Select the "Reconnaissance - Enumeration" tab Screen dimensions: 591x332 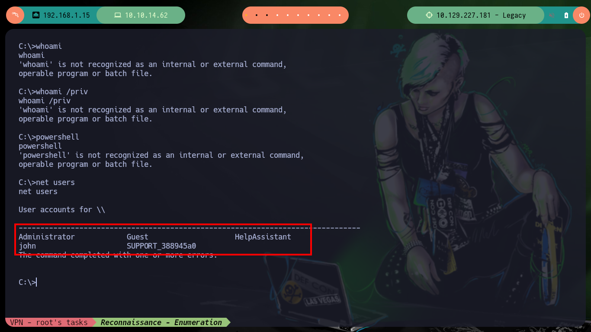(x=161, y=322)
